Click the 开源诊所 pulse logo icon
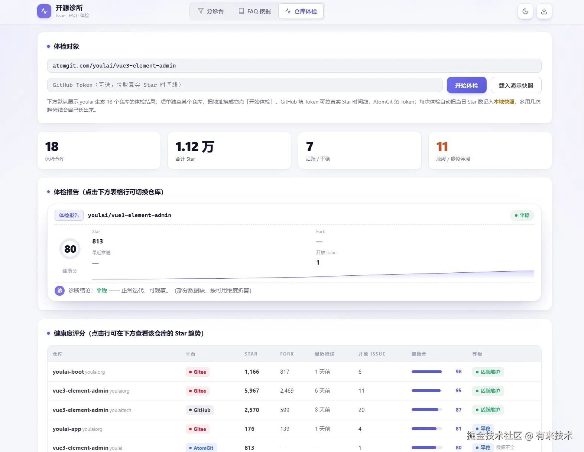Screen dimensions: 584x452 pos(44,11)
